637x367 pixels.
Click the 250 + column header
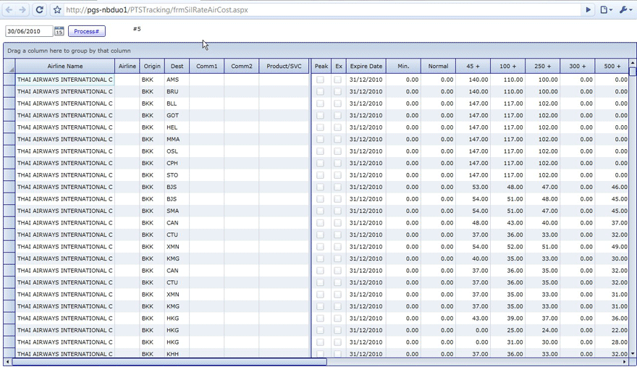click(542, 66)
